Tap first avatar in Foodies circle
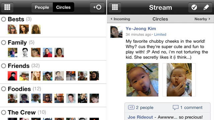214x120 pixels. (x=12, y=98)
